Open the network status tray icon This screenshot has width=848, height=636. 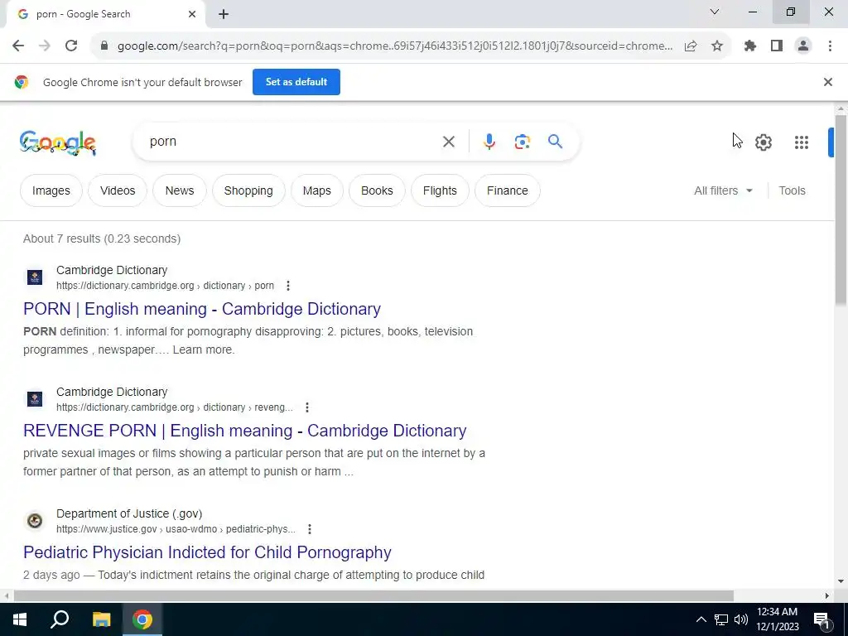(x=721, y=619)
